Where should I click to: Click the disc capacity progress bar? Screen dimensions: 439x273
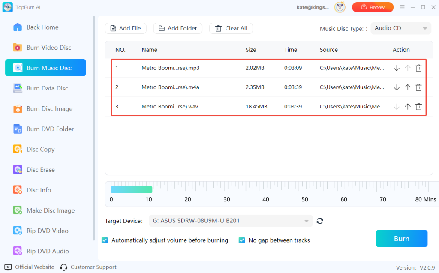(x=131, y=189)
